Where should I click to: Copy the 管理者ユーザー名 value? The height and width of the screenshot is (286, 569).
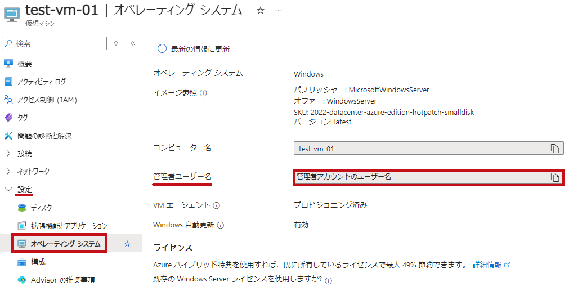554,177
